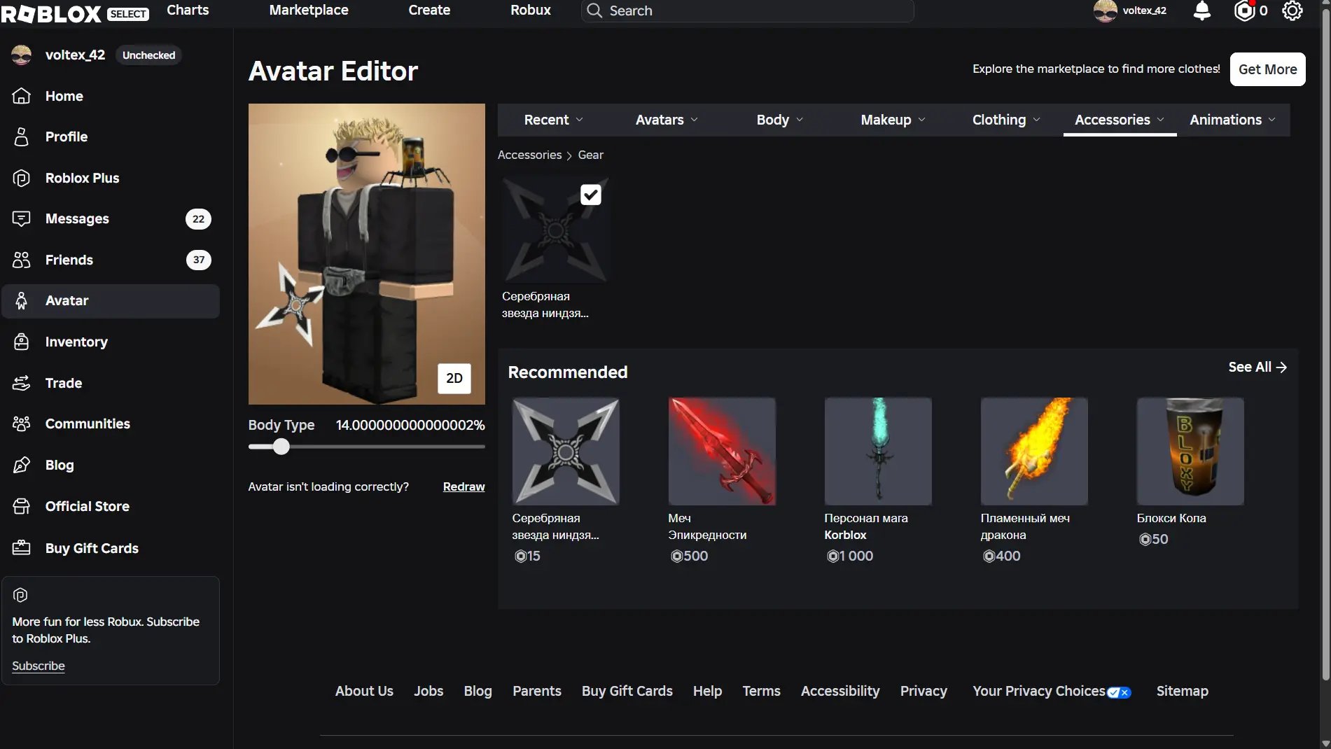Click the privacy choices badge icon
The height and width of the screenshot is (749, 1331).
point(1119,692)
